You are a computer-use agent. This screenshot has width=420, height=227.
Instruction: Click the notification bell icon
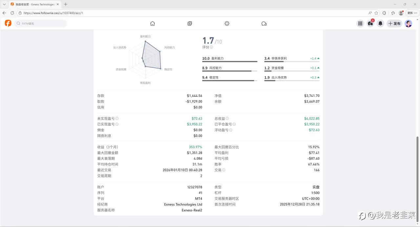[x=380, y=23]
